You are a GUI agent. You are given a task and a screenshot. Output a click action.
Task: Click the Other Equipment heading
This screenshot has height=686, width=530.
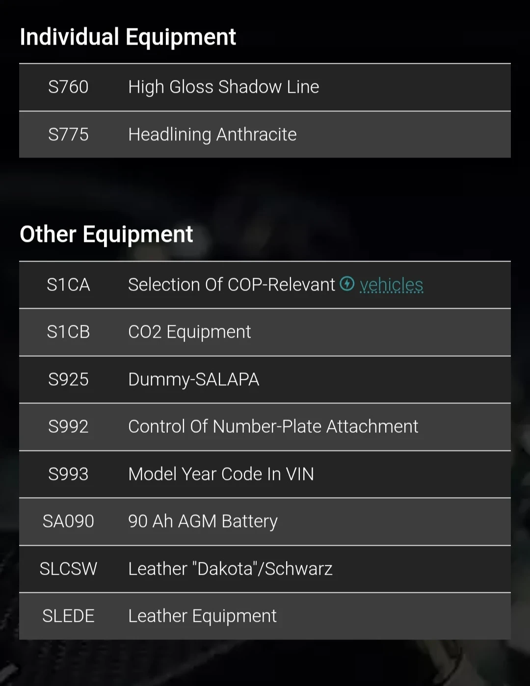tap(106, 234)
